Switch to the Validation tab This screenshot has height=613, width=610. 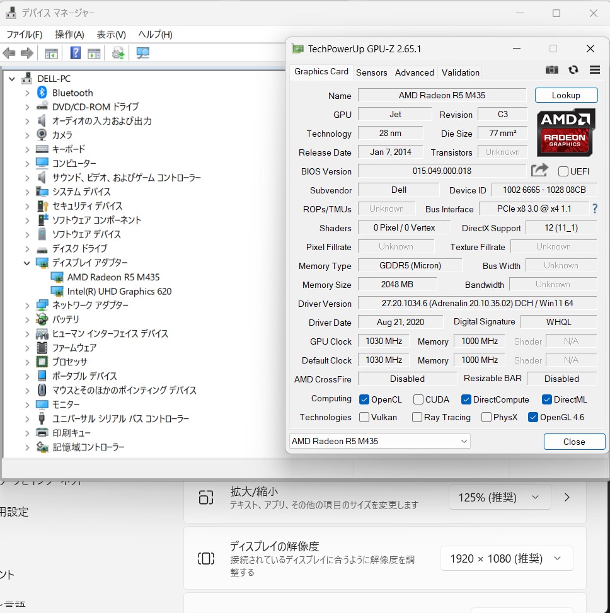click(x=460, y=72)
